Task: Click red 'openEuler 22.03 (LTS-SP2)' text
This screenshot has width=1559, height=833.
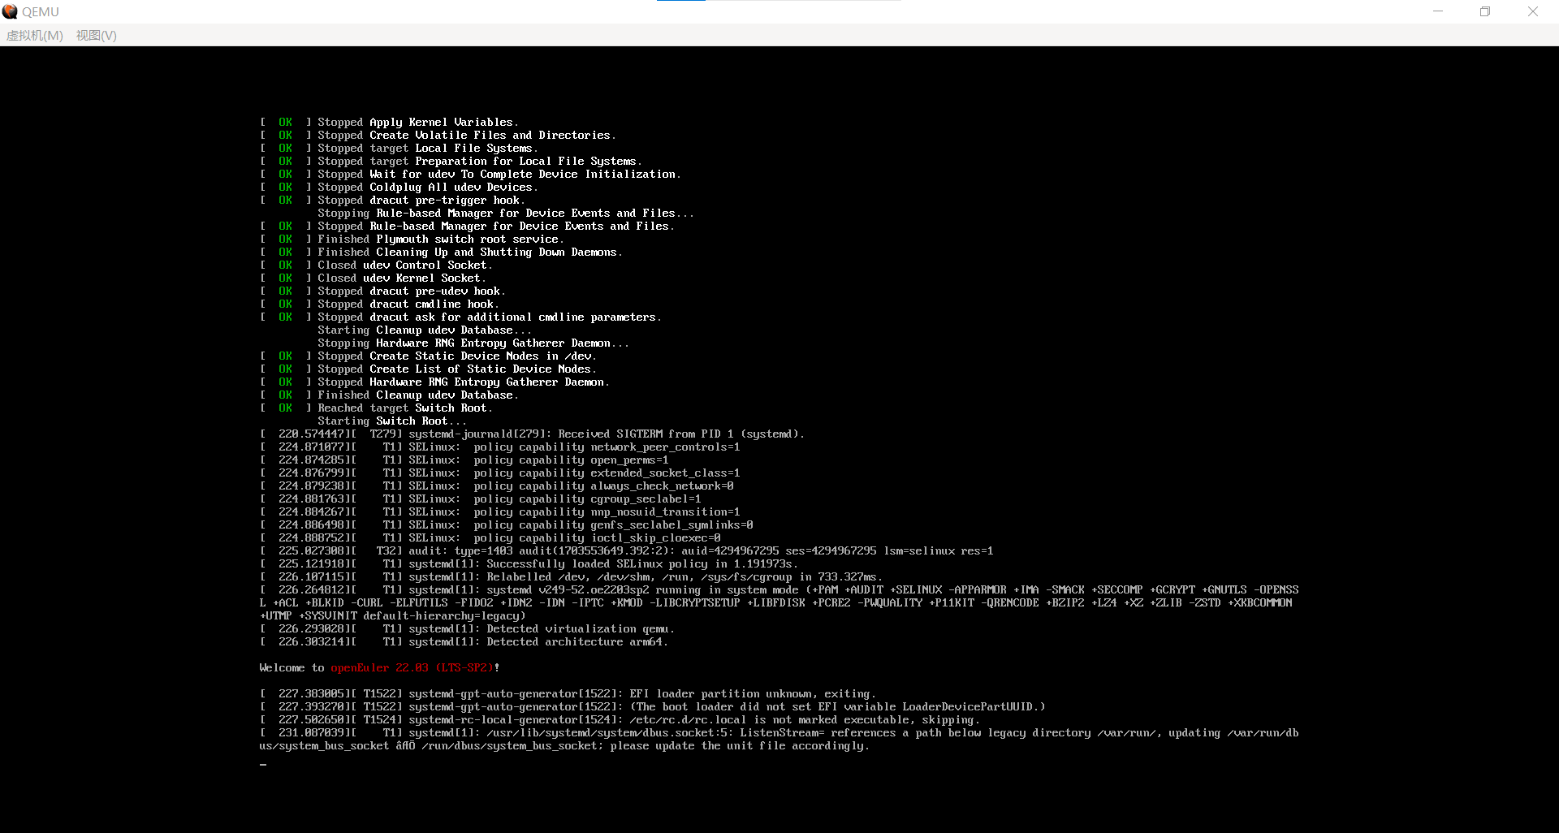Action: tap(412, 668)
